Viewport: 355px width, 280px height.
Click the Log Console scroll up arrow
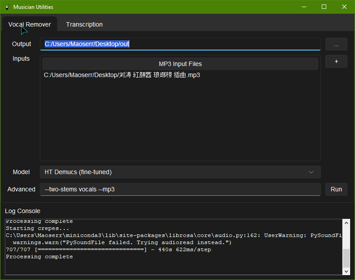coord(346,223)
